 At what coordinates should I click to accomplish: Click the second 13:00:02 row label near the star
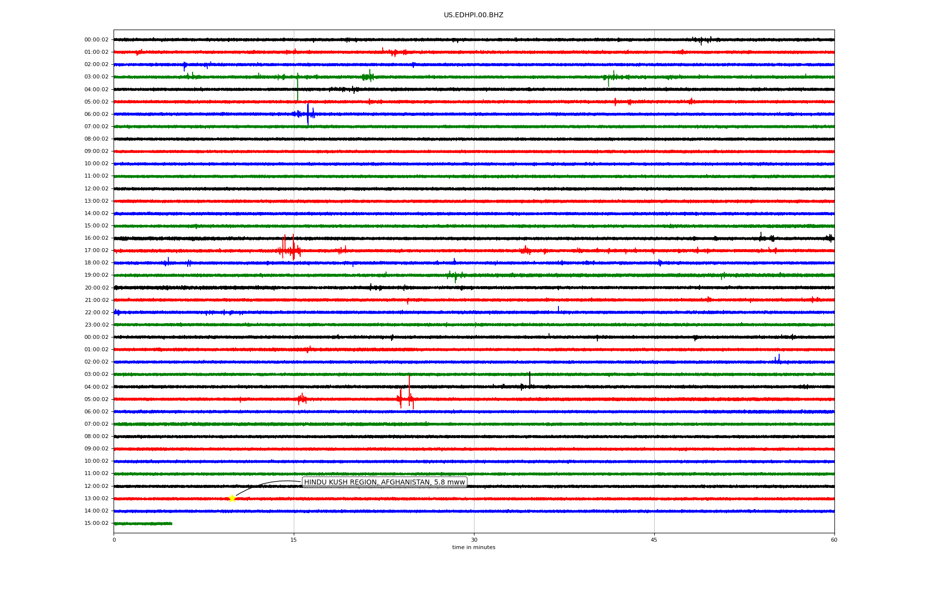[x=96, y=498]
